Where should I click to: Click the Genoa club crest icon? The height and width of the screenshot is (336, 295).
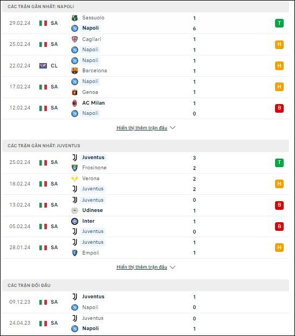74,92
